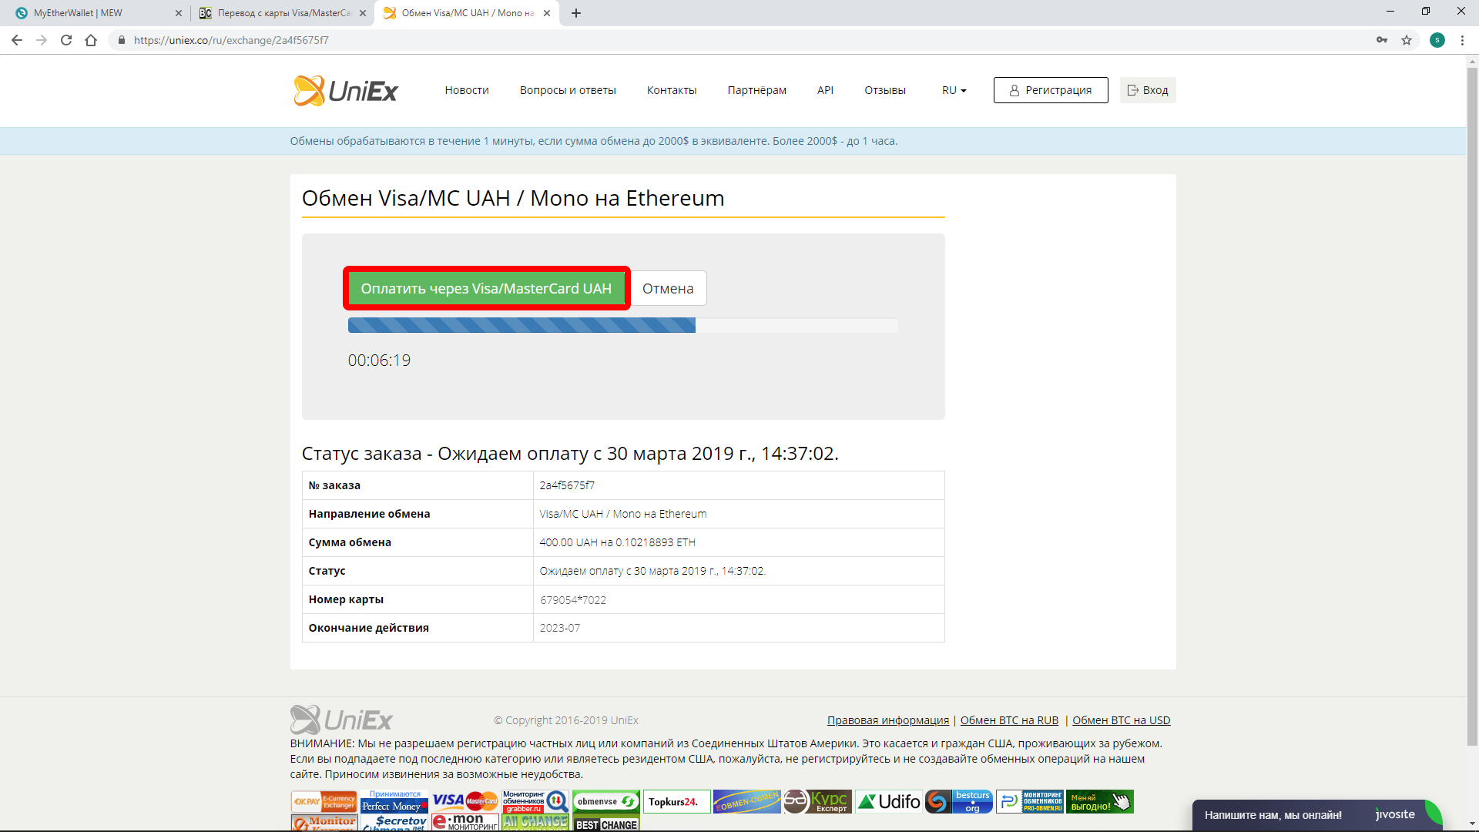Open a new browser tab
This screenshot has height=832, width=1479.
pyautogui.click(x=576, y=13)
